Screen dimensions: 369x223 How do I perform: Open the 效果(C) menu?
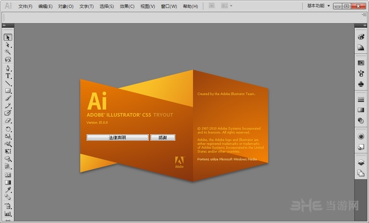pyautogui.click(x=127, y=6)
